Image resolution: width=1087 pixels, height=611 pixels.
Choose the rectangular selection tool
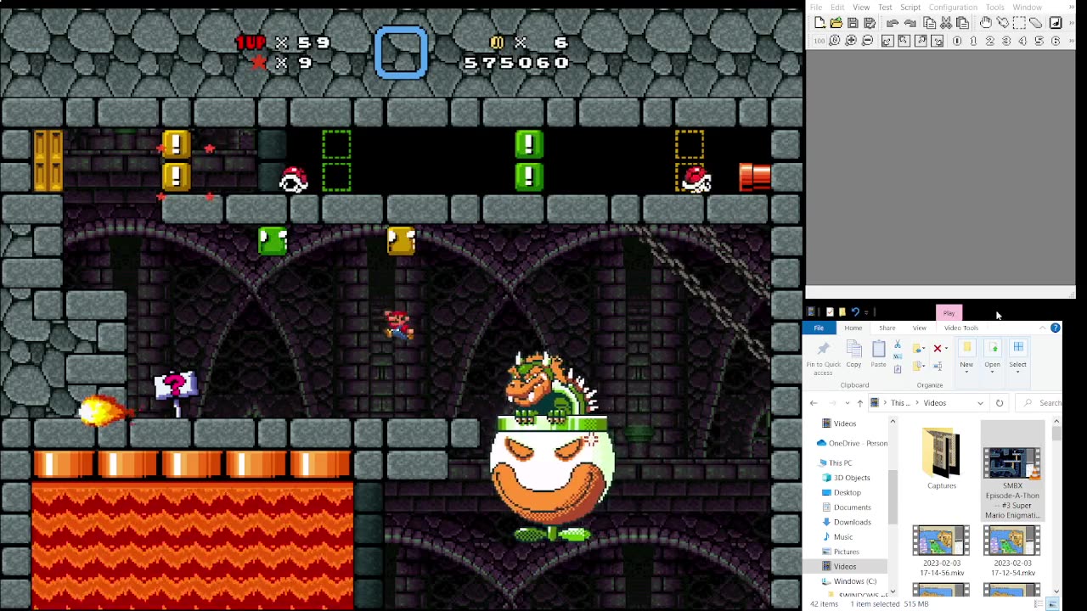1019,23
